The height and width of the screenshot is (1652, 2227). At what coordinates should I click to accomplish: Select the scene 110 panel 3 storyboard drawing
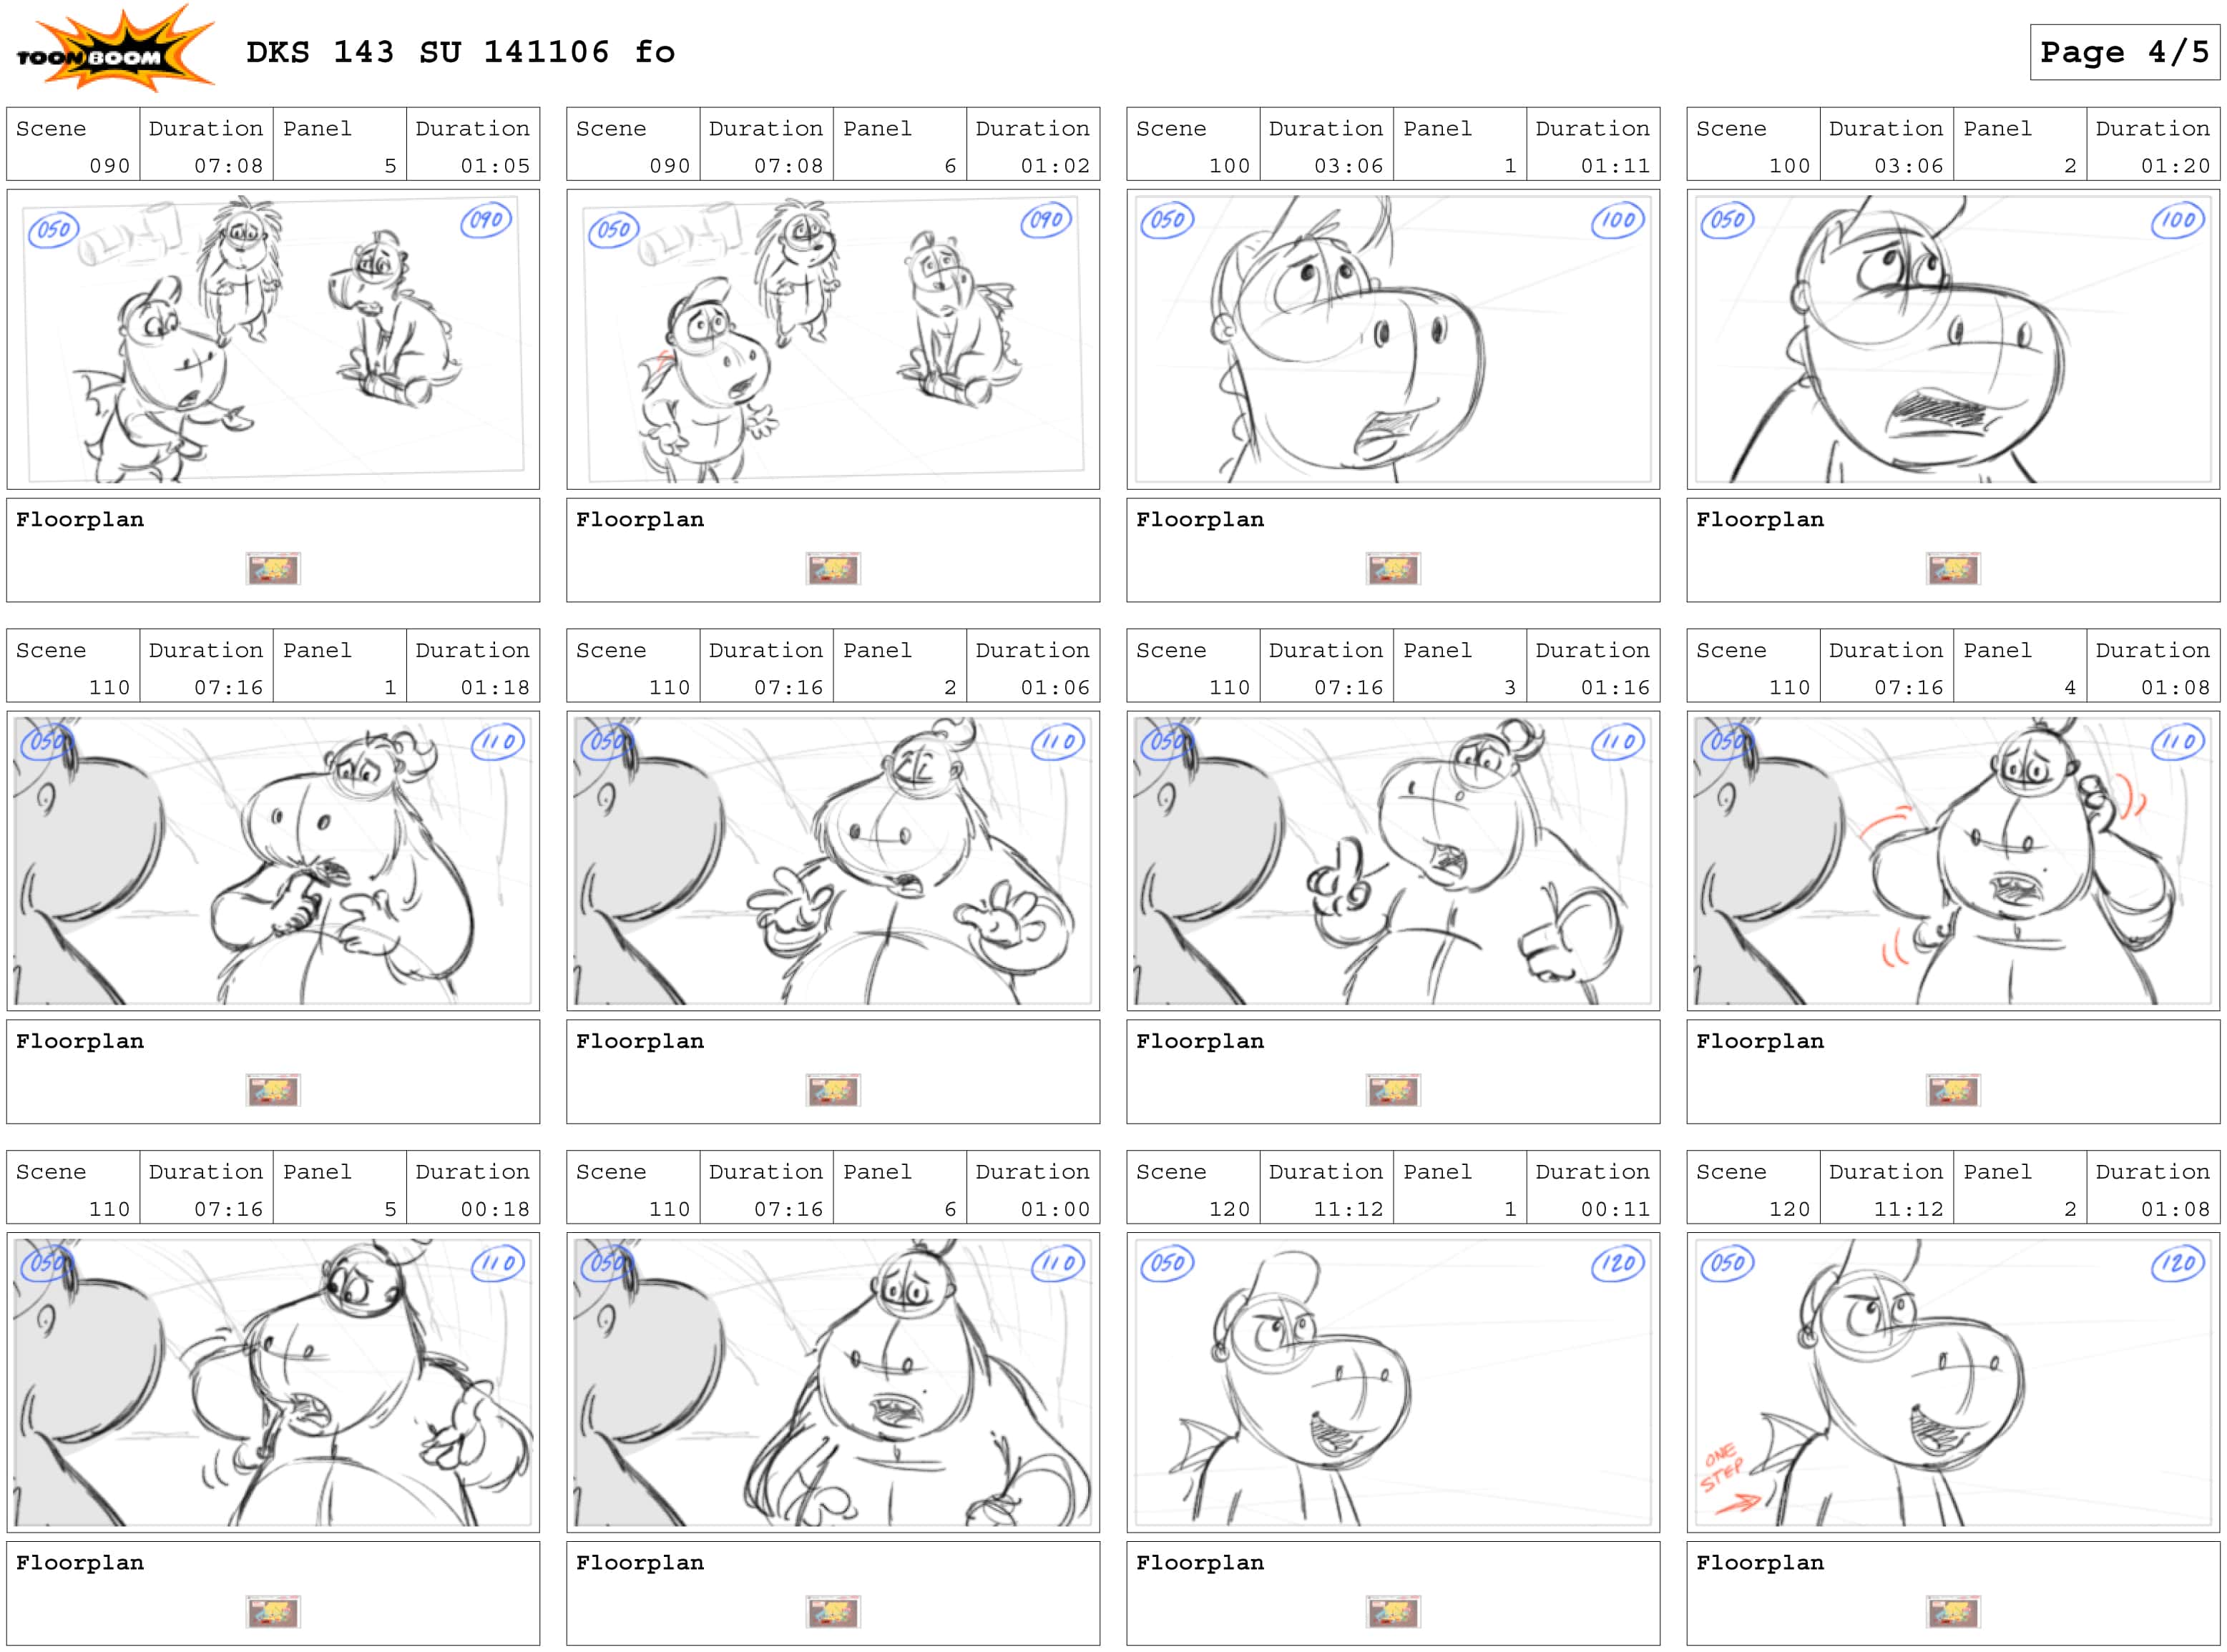click(x=1393, y=860)
